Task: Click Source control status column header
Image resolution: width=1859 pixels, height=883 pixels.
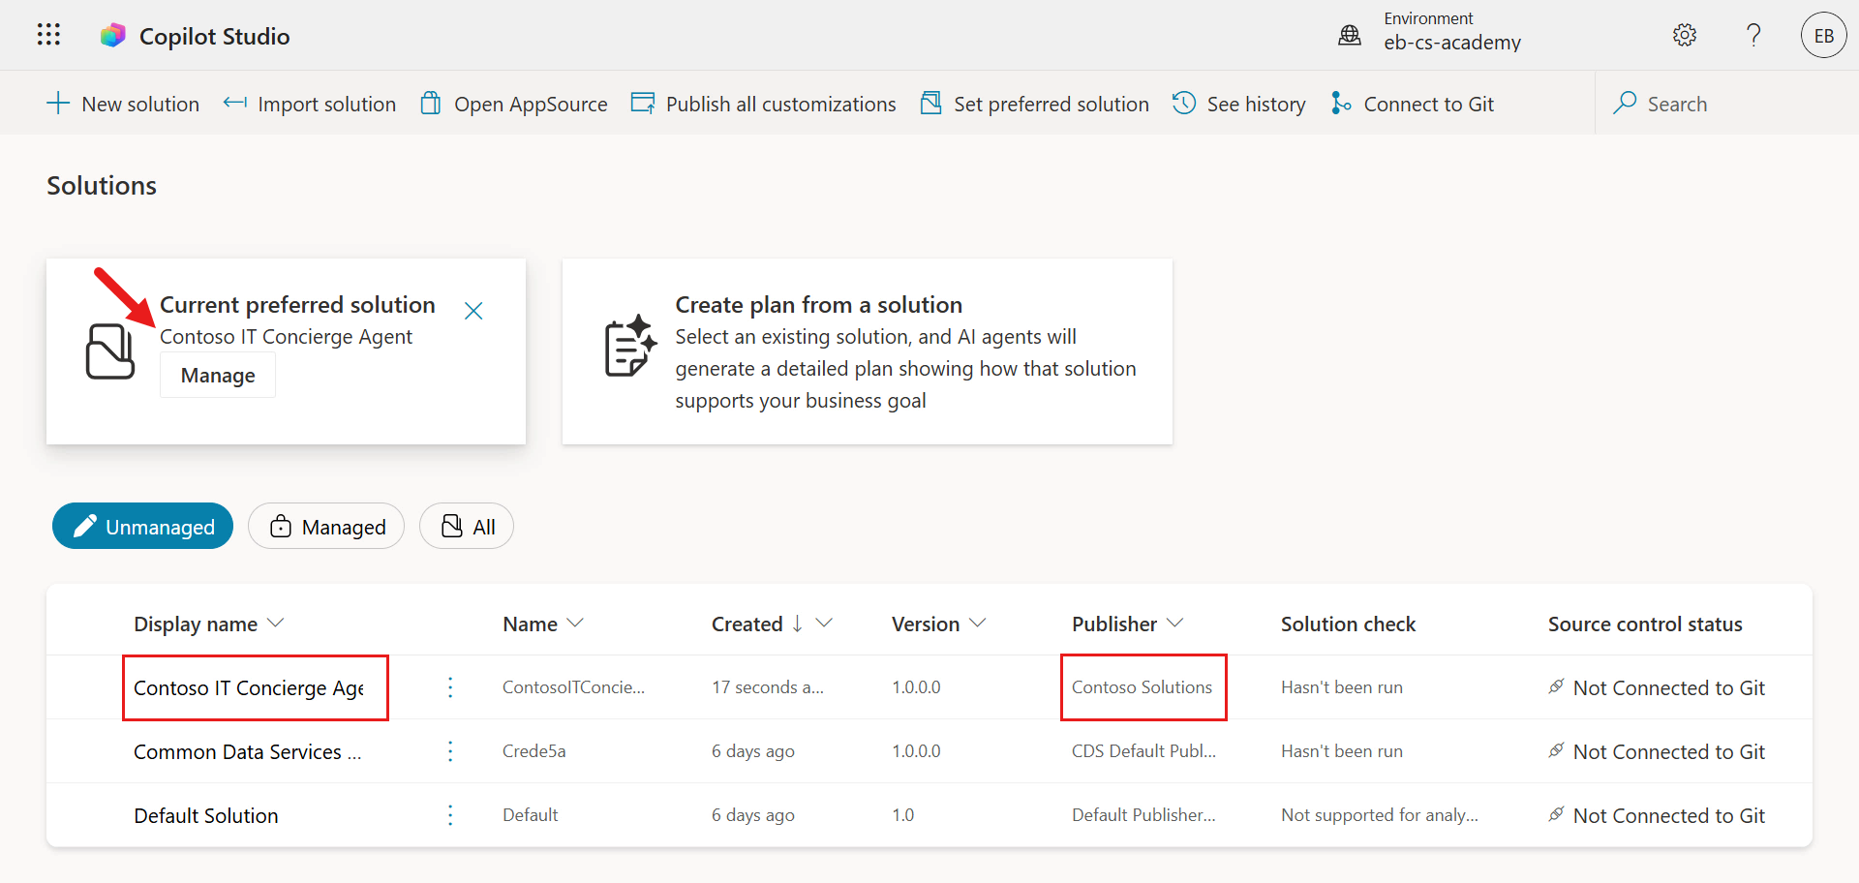Action: [x=1645, y=624]
